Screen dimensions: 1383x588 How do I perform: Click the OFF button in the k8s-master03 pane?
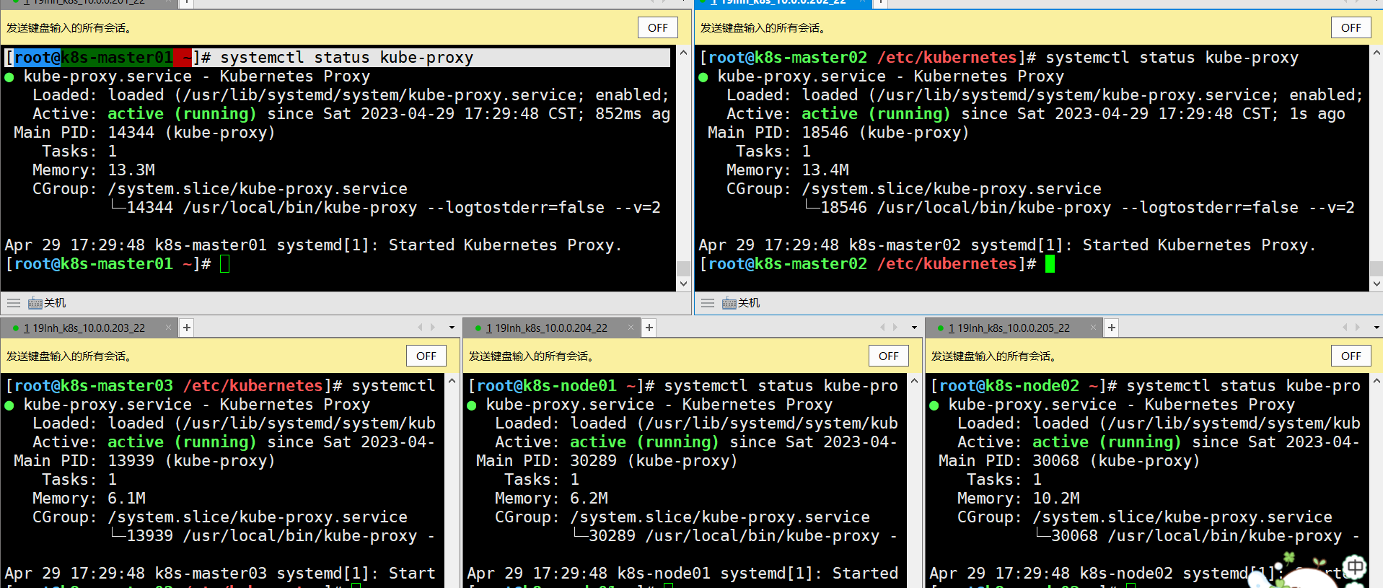pos(426,356)
